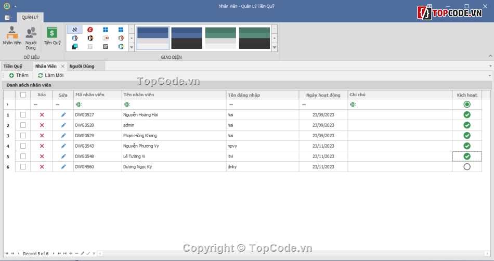Click the delete X for Dương Ngọc Ký
Viewport: 494px width, 261px height.
coord(42,167)
